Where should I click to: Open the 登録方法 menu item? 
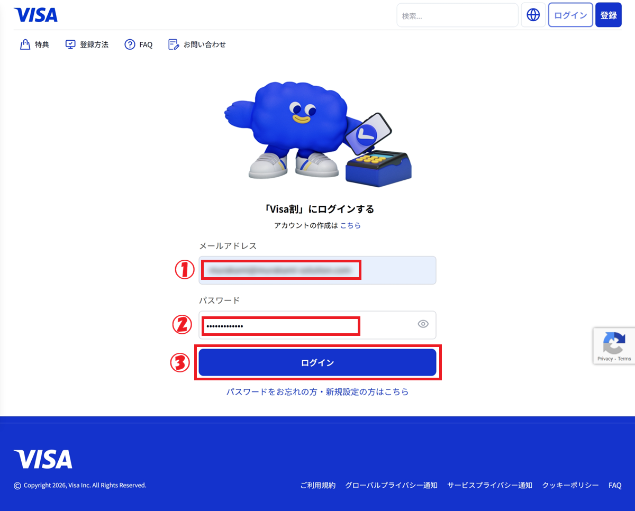(x=87, y=44)
